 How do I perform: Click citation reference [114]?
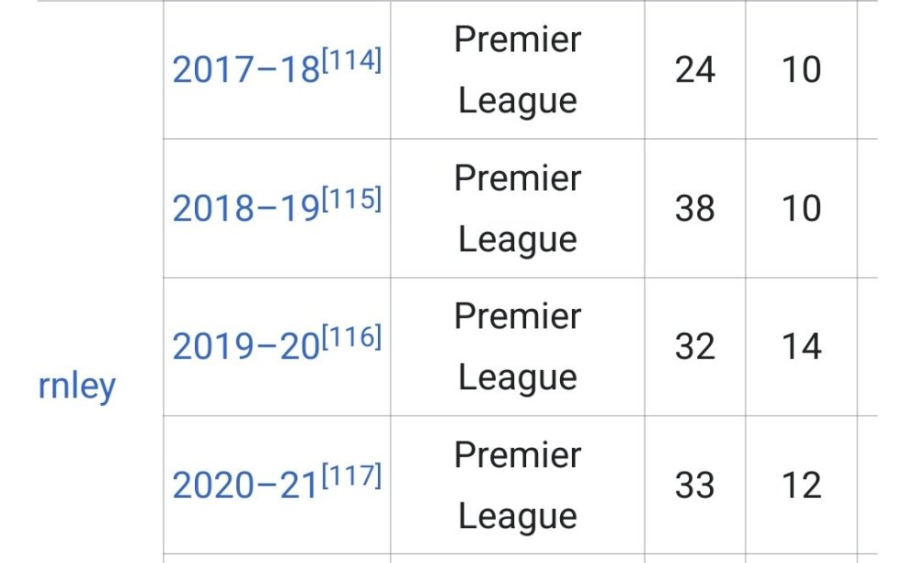(351, 62)
